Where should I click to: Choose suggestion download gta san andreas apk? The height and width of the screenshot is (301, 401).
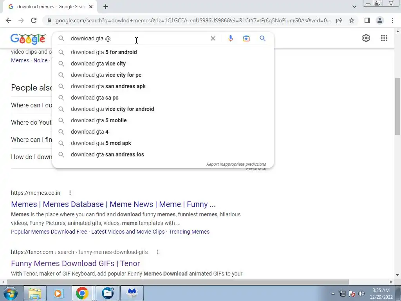click(163, 86)
